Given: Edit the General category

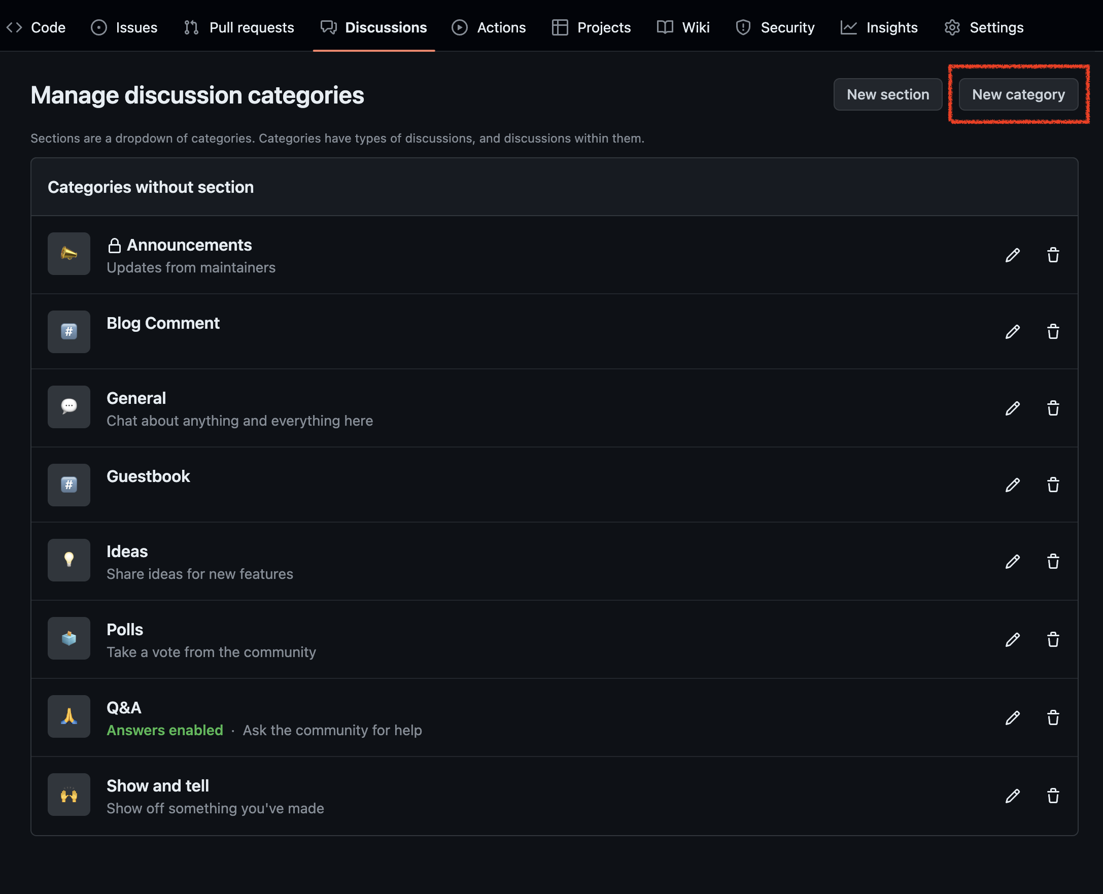Looking at the screenshot, I should [1012, 408].
